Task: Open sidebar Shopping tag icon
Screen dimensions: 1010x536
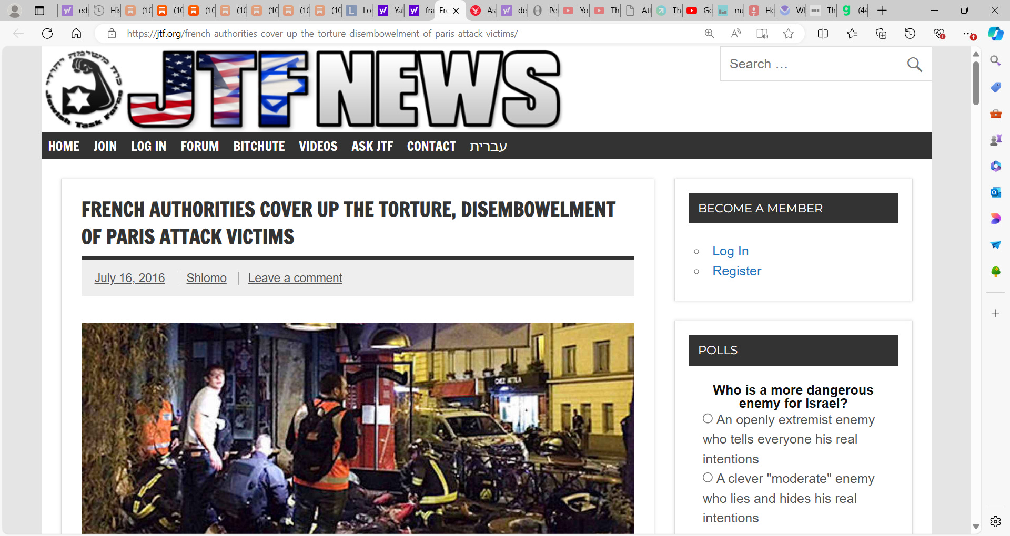Action: tap(995, 87)
